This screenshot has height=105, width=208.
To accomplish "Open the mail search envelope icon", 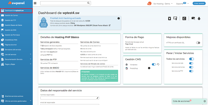I will pos(193,19).
